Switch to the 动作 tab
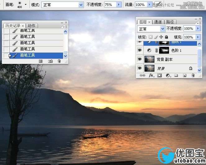206x165 pixels. tap(31, 25)
